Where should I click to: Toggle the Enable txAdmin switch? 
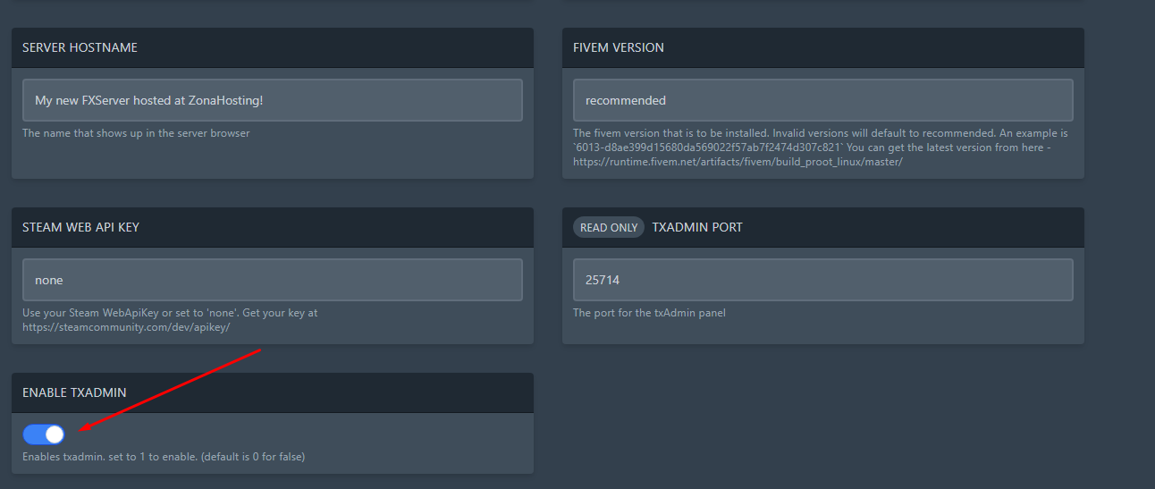point(44,434)
